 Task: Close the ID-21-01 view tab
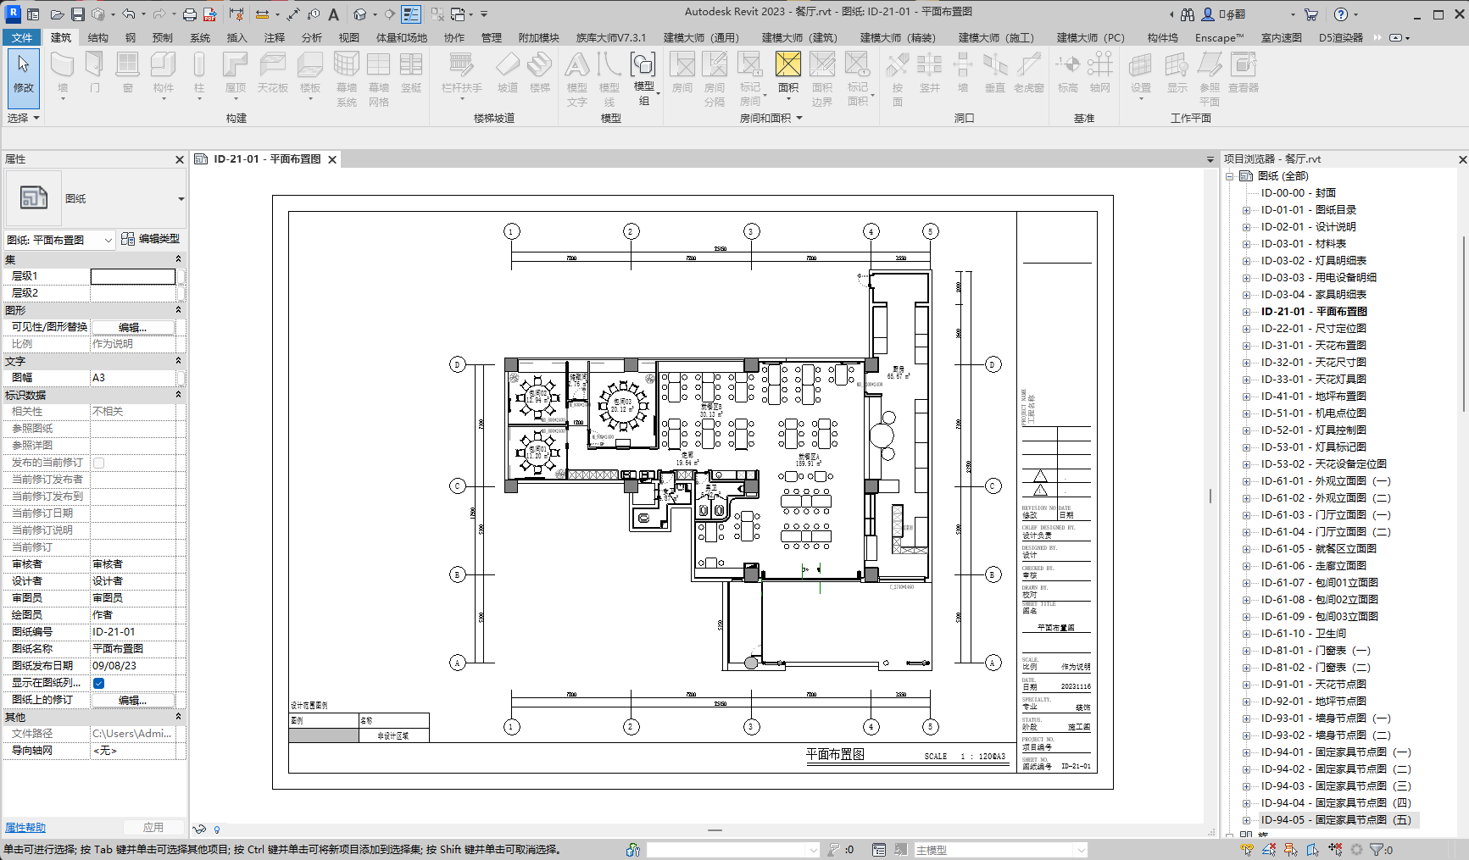point(332,159)
